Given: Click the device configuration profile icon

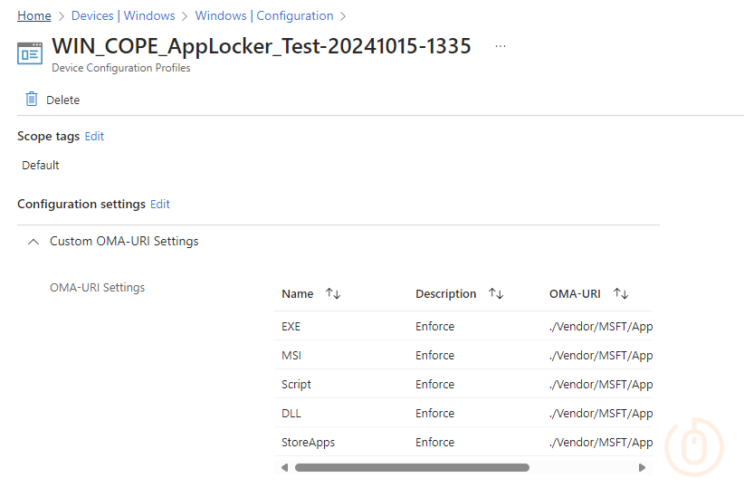Looking at the screenshot, I should (30, 53).
